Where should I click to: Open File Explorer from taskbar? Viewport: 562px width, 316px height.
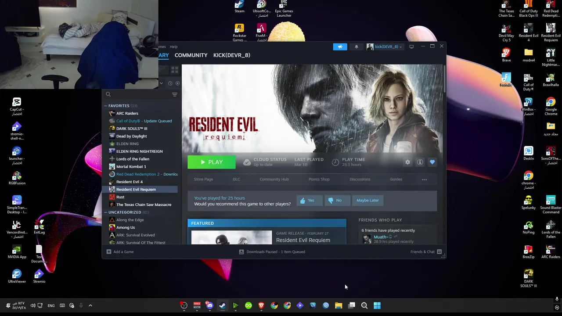coord(339,305)
